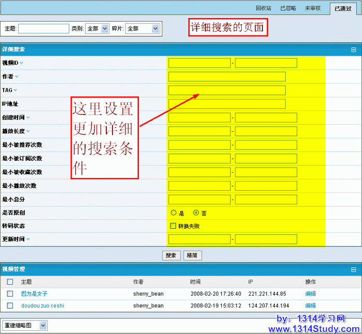Click the arrow icon beside 作者

16,77
